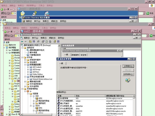Select the tw administrative group node
Screen dimensions: 155x116
30,91
